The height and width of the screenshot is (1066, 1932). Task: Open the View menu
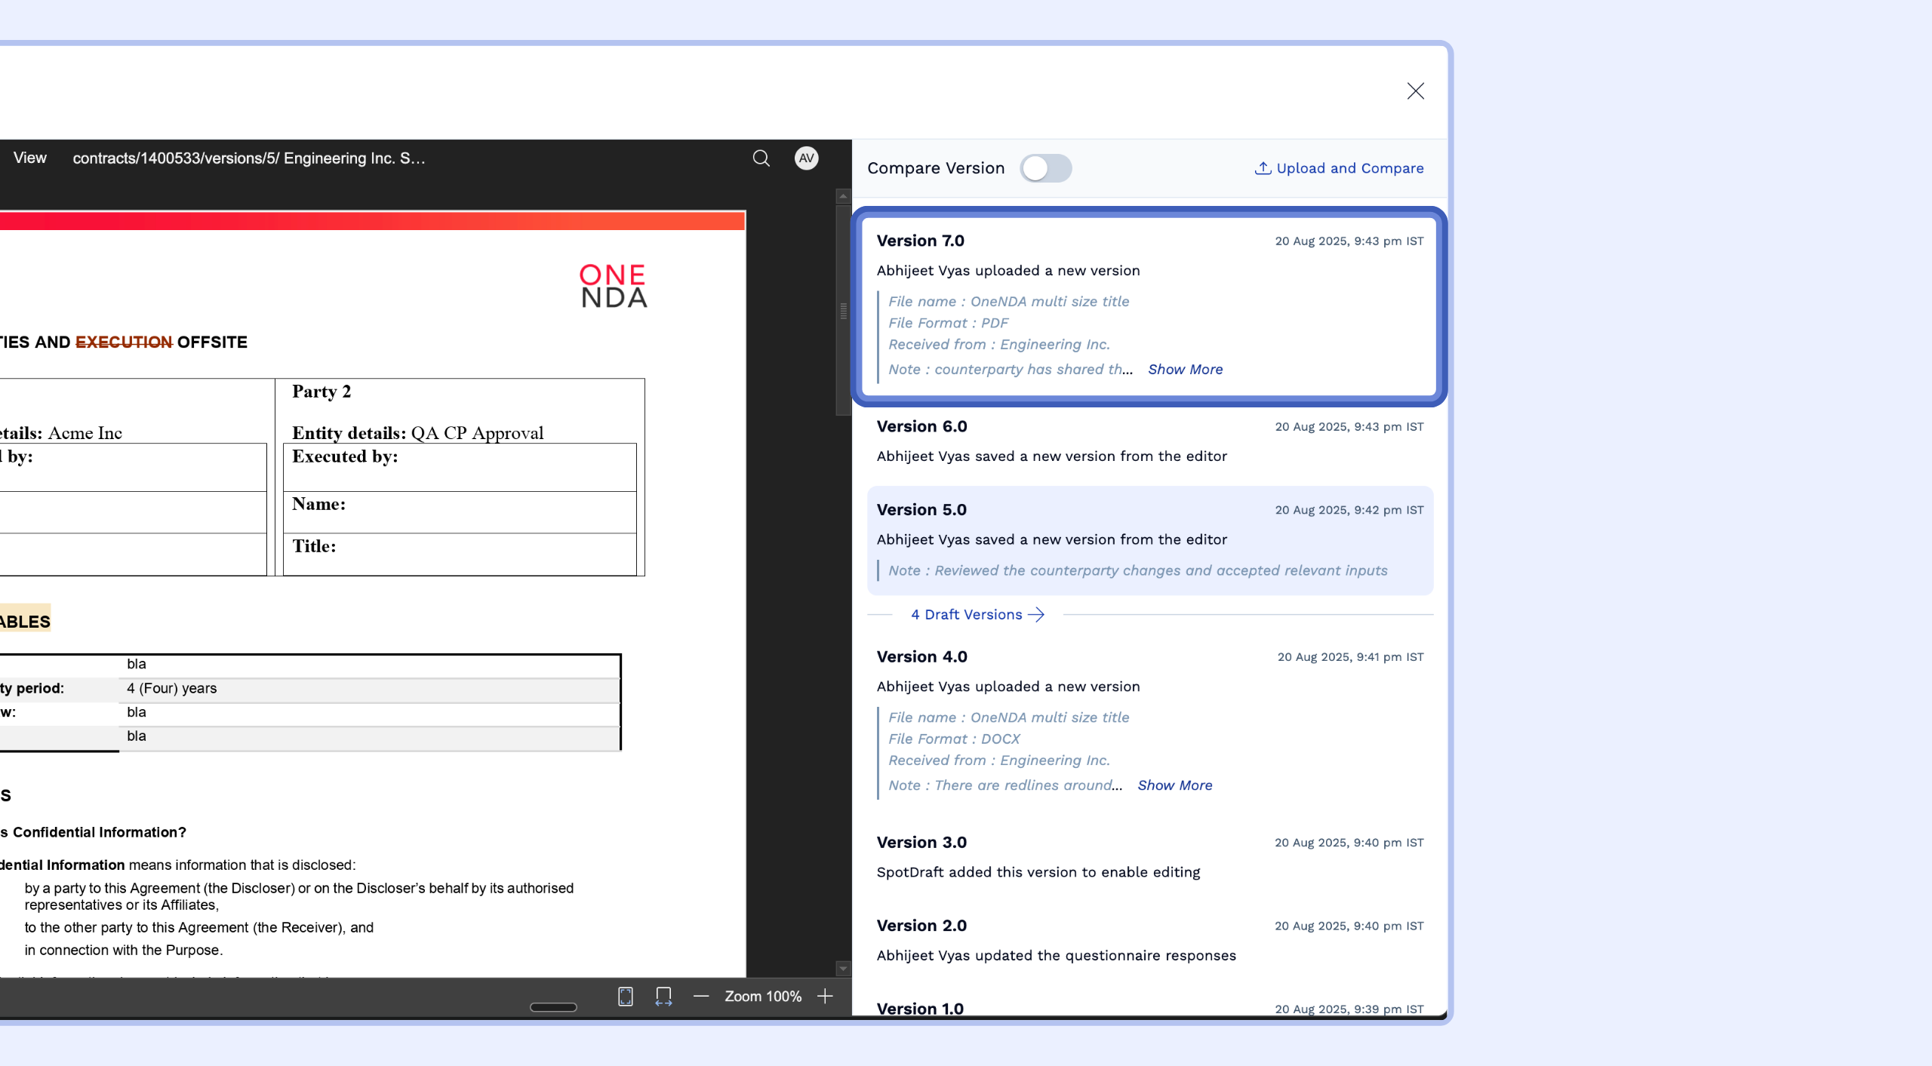click(x=30, y=158)
